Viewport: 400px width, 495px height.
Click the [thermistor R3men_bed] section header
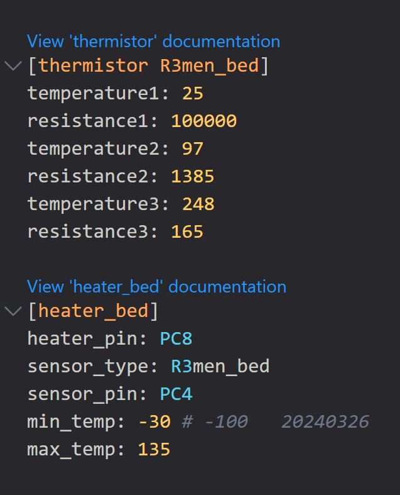click(x=148, y=66)
